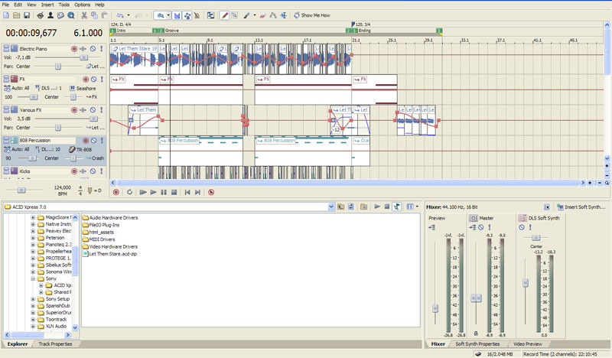Viewport: 612px width, 358px height.
Task: Select the Paint brush tool
Action: point(246,15)
